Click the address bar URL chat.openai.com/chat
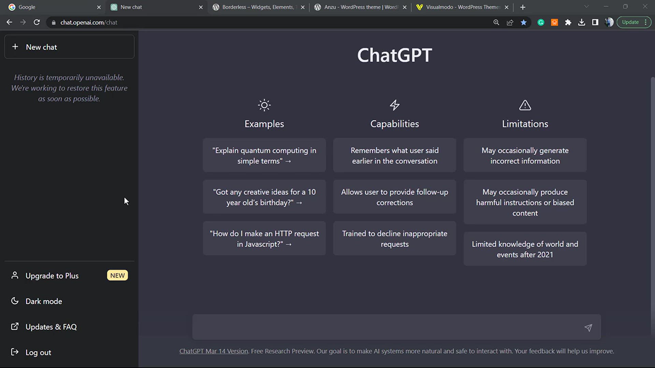The image size is (655, 368). [89, 22]
